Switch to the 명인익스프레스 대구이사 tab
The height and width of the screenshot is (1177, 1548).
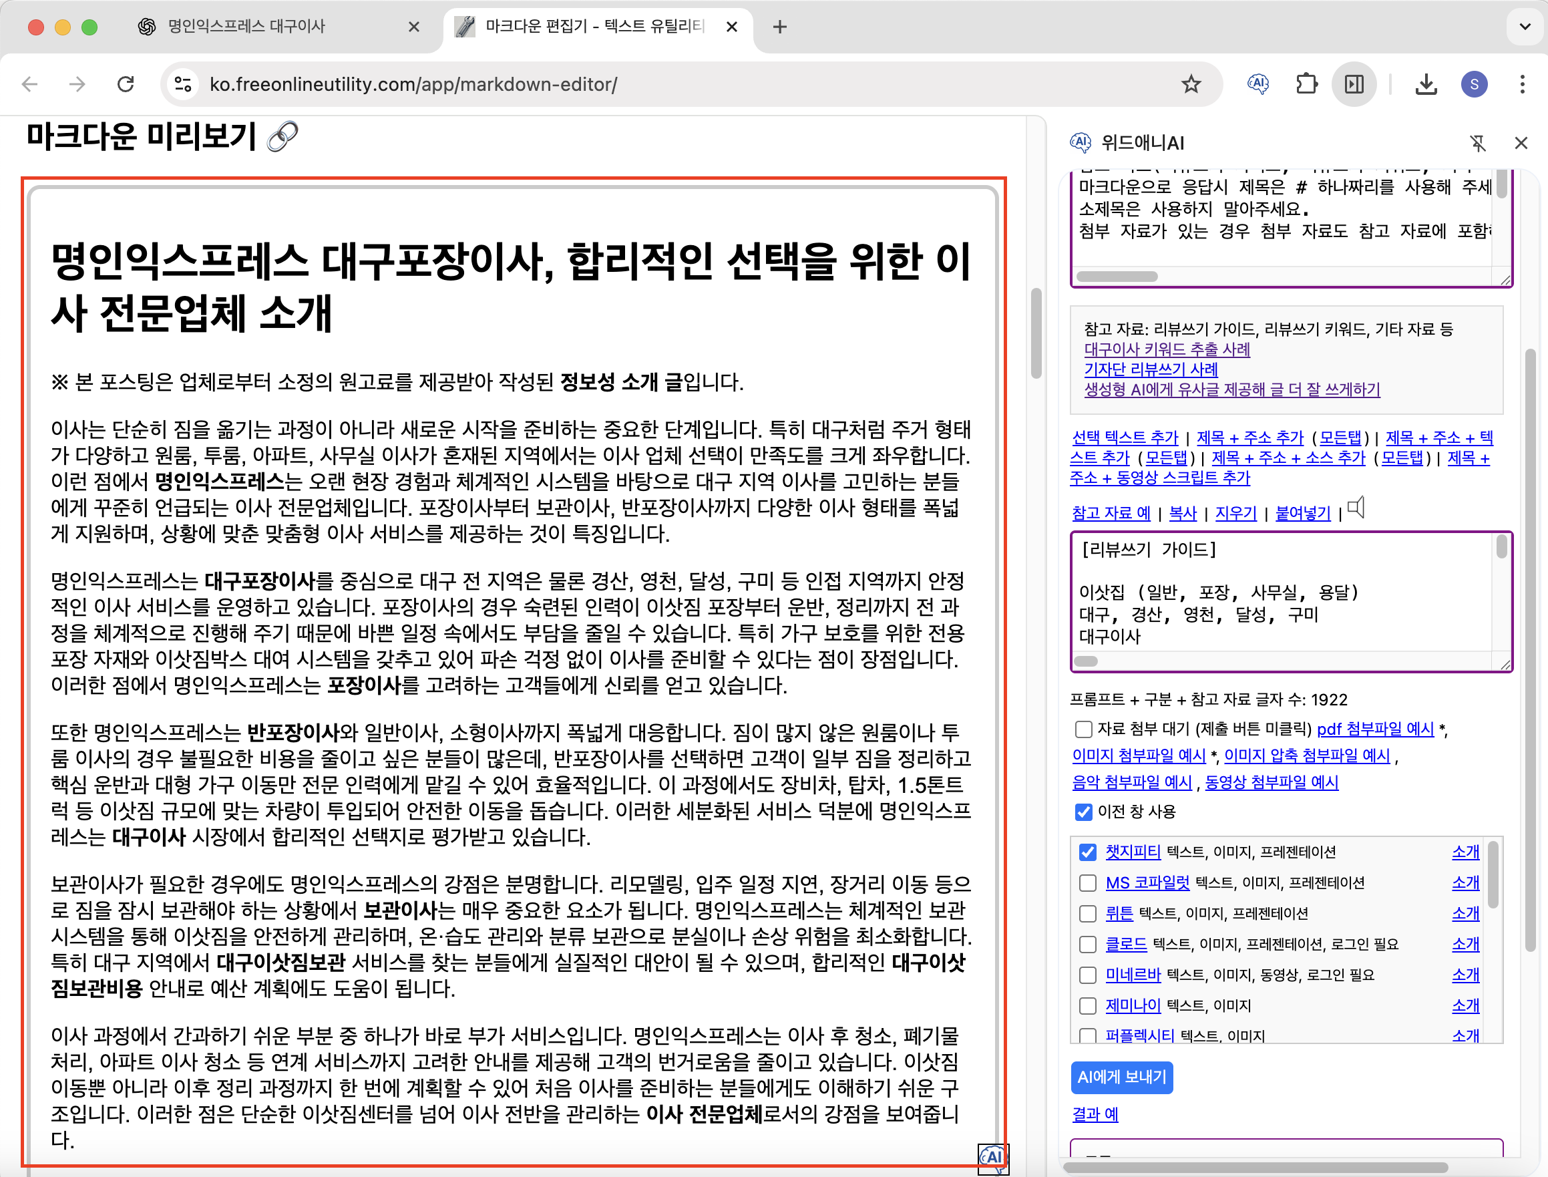pos(246,27)
